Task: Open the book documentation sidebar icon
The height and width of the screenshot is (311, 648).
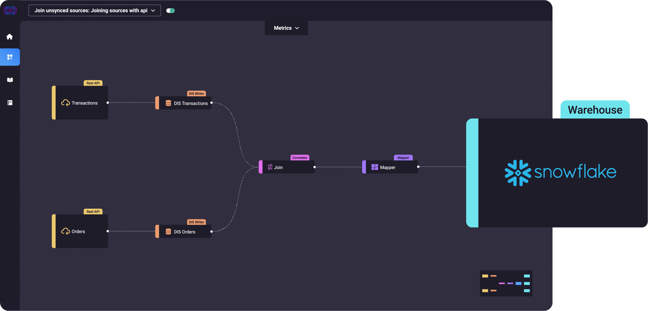Action: click(x=10, y=80)
